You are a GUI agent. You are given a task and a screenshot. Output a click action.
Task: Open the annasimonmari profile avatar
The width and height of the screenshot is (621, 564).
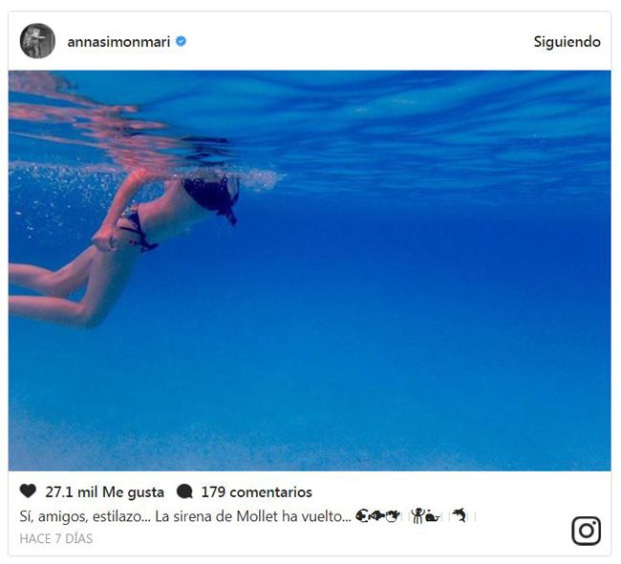pyautogui.click(x=37, y=41)
